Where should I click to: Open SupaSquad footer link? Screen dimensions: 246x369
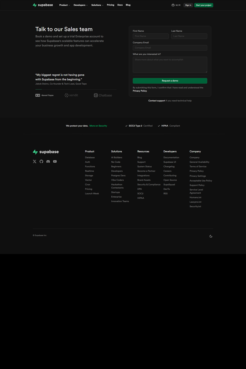point(169,184)
